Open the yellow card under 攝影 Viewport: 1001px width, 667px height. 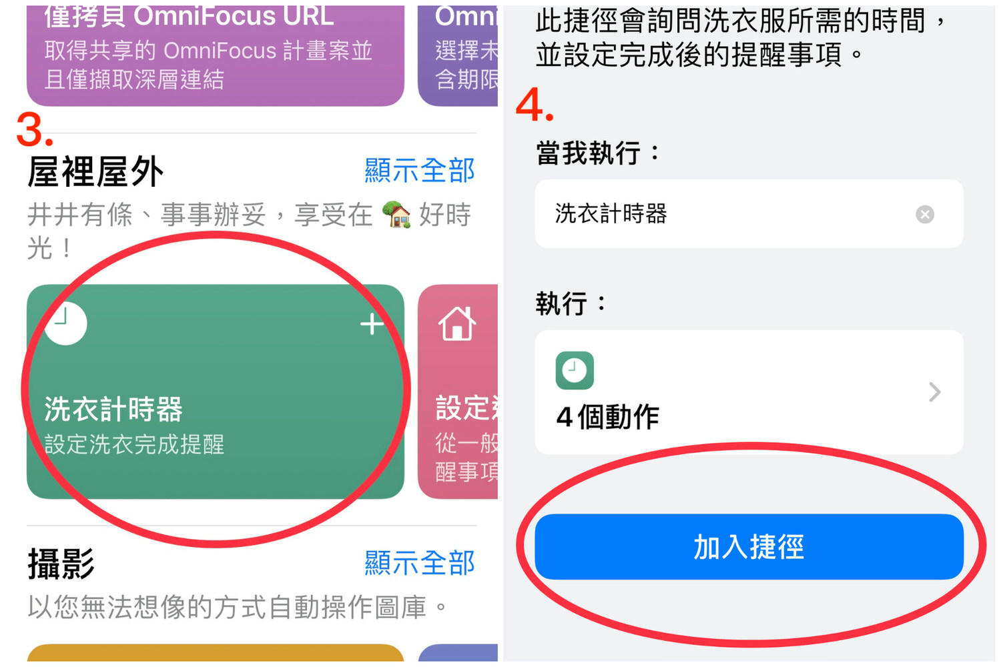click(216, 653)
